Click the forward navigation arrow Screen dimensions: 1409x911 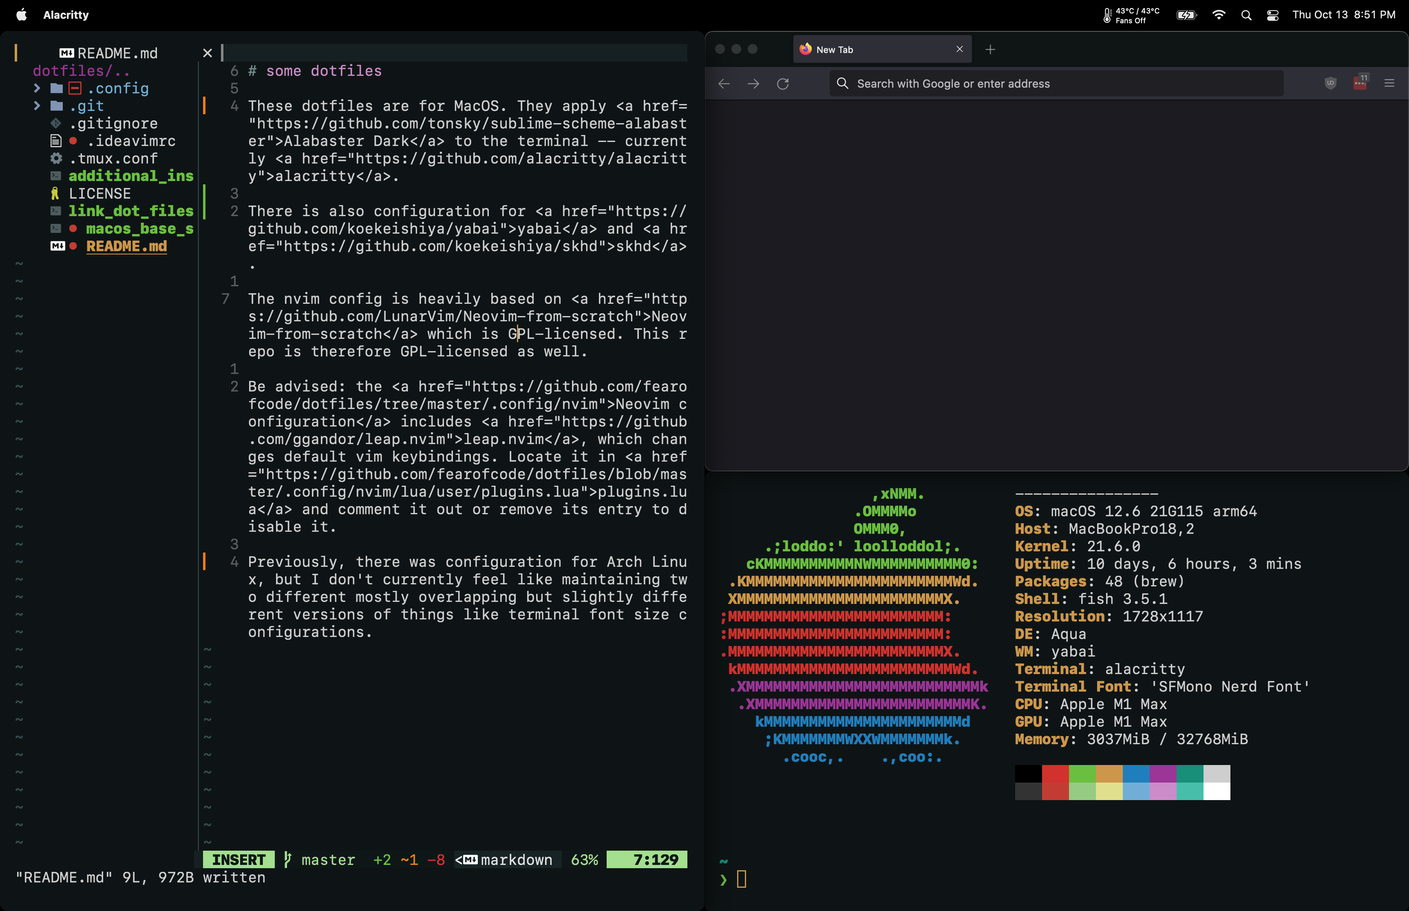(753, 84)
